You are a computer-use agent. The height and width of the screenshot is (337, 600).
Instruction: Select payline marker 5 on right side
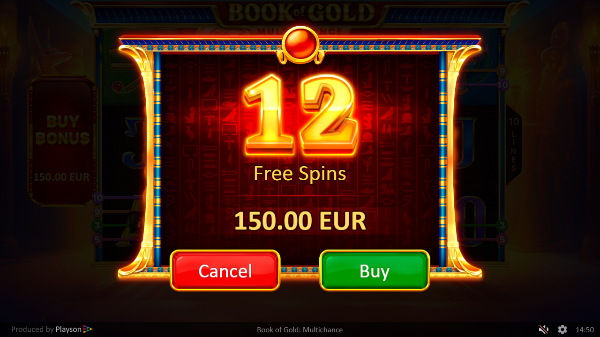pos(502,240)
